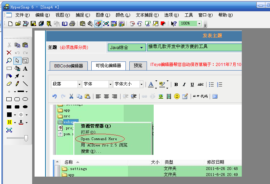270x184 pixels.
Task: Click the insert image icon in editor
Action: point(161,96)
